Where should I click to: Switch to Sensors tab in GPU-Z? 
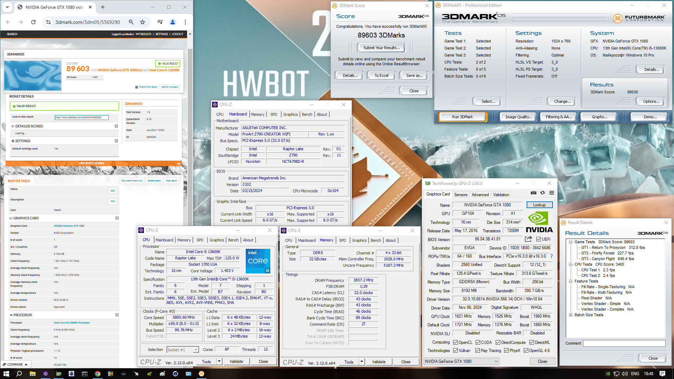coord(461,195)
